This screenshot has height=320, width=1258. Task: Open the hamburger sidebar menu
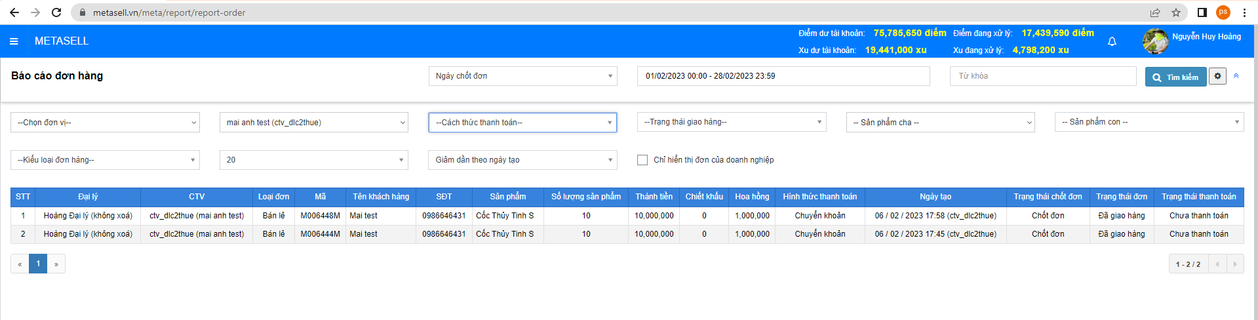14,41
